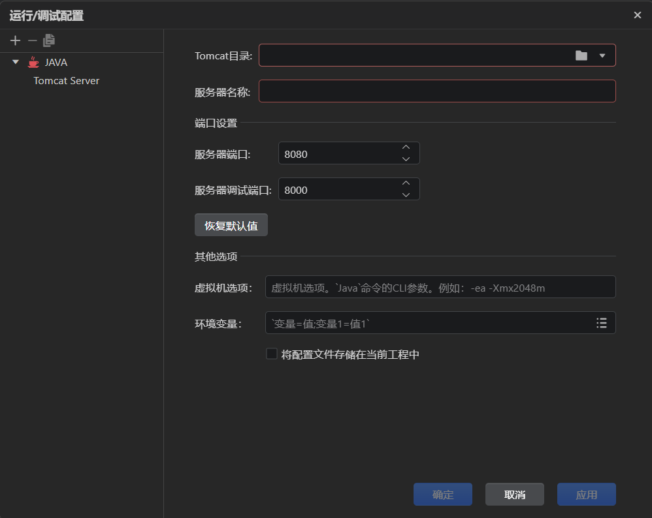Click the 其他选项 section heading

point(216,256)
